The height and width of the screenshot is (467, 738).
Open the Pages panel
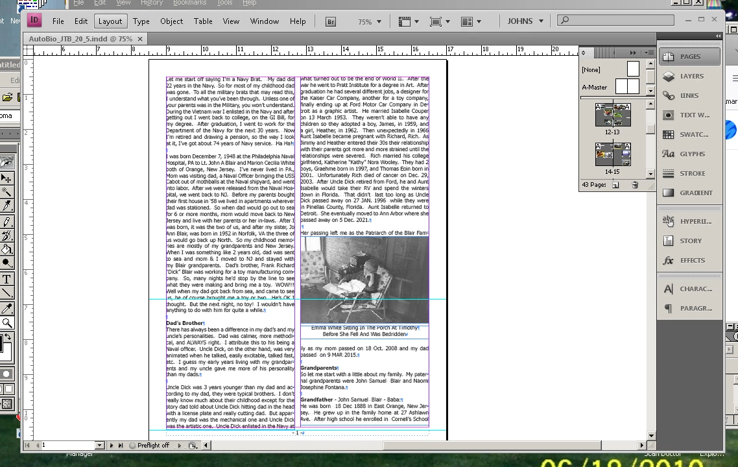[x=689, y=56]
